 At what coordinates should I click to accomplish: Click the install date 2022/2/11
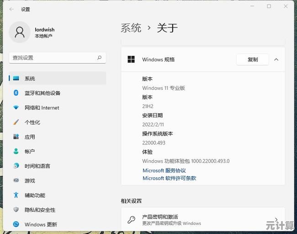[153, 125]
